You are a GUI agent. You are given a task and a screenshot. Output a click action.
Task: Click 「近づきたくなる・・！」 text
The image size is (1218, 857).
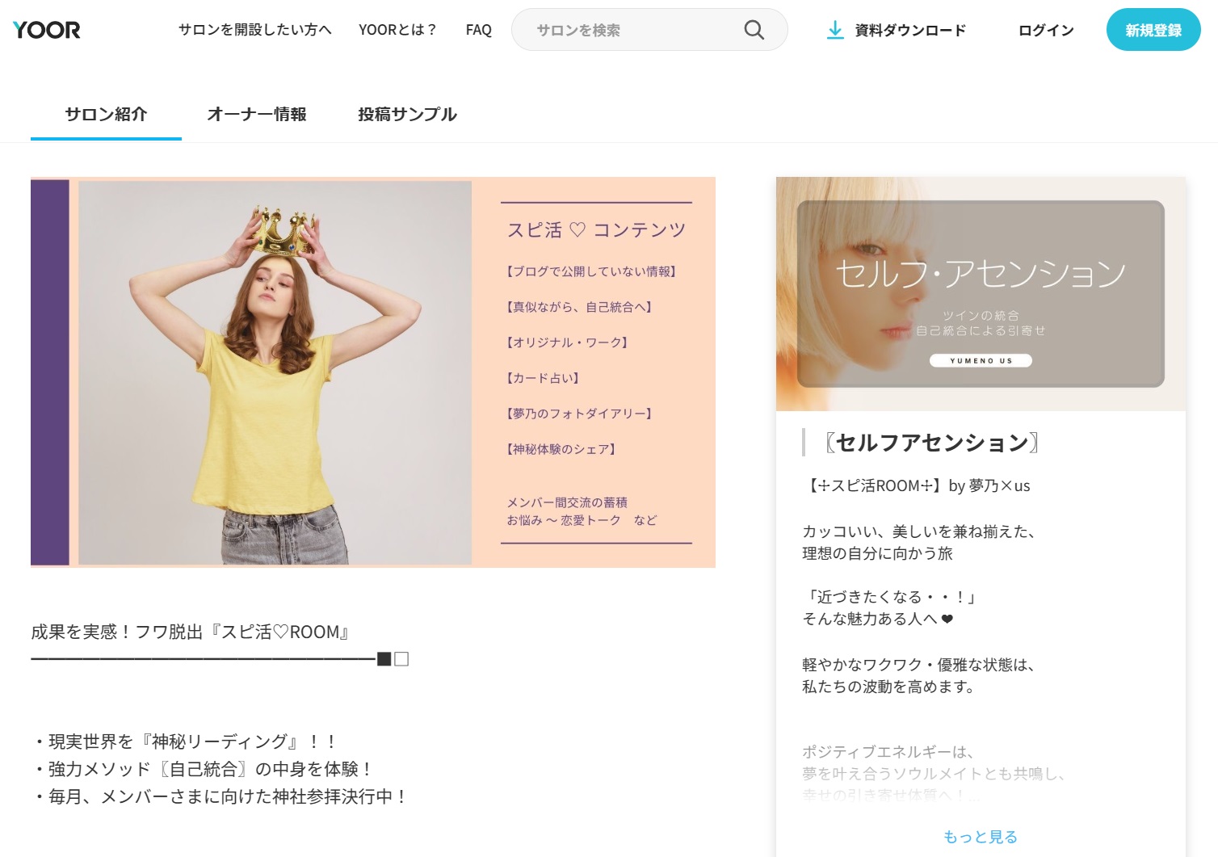pos(891,597)
